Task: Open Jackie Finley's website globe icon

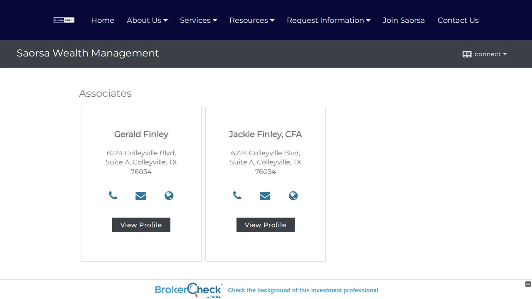Action: [293, 196]
